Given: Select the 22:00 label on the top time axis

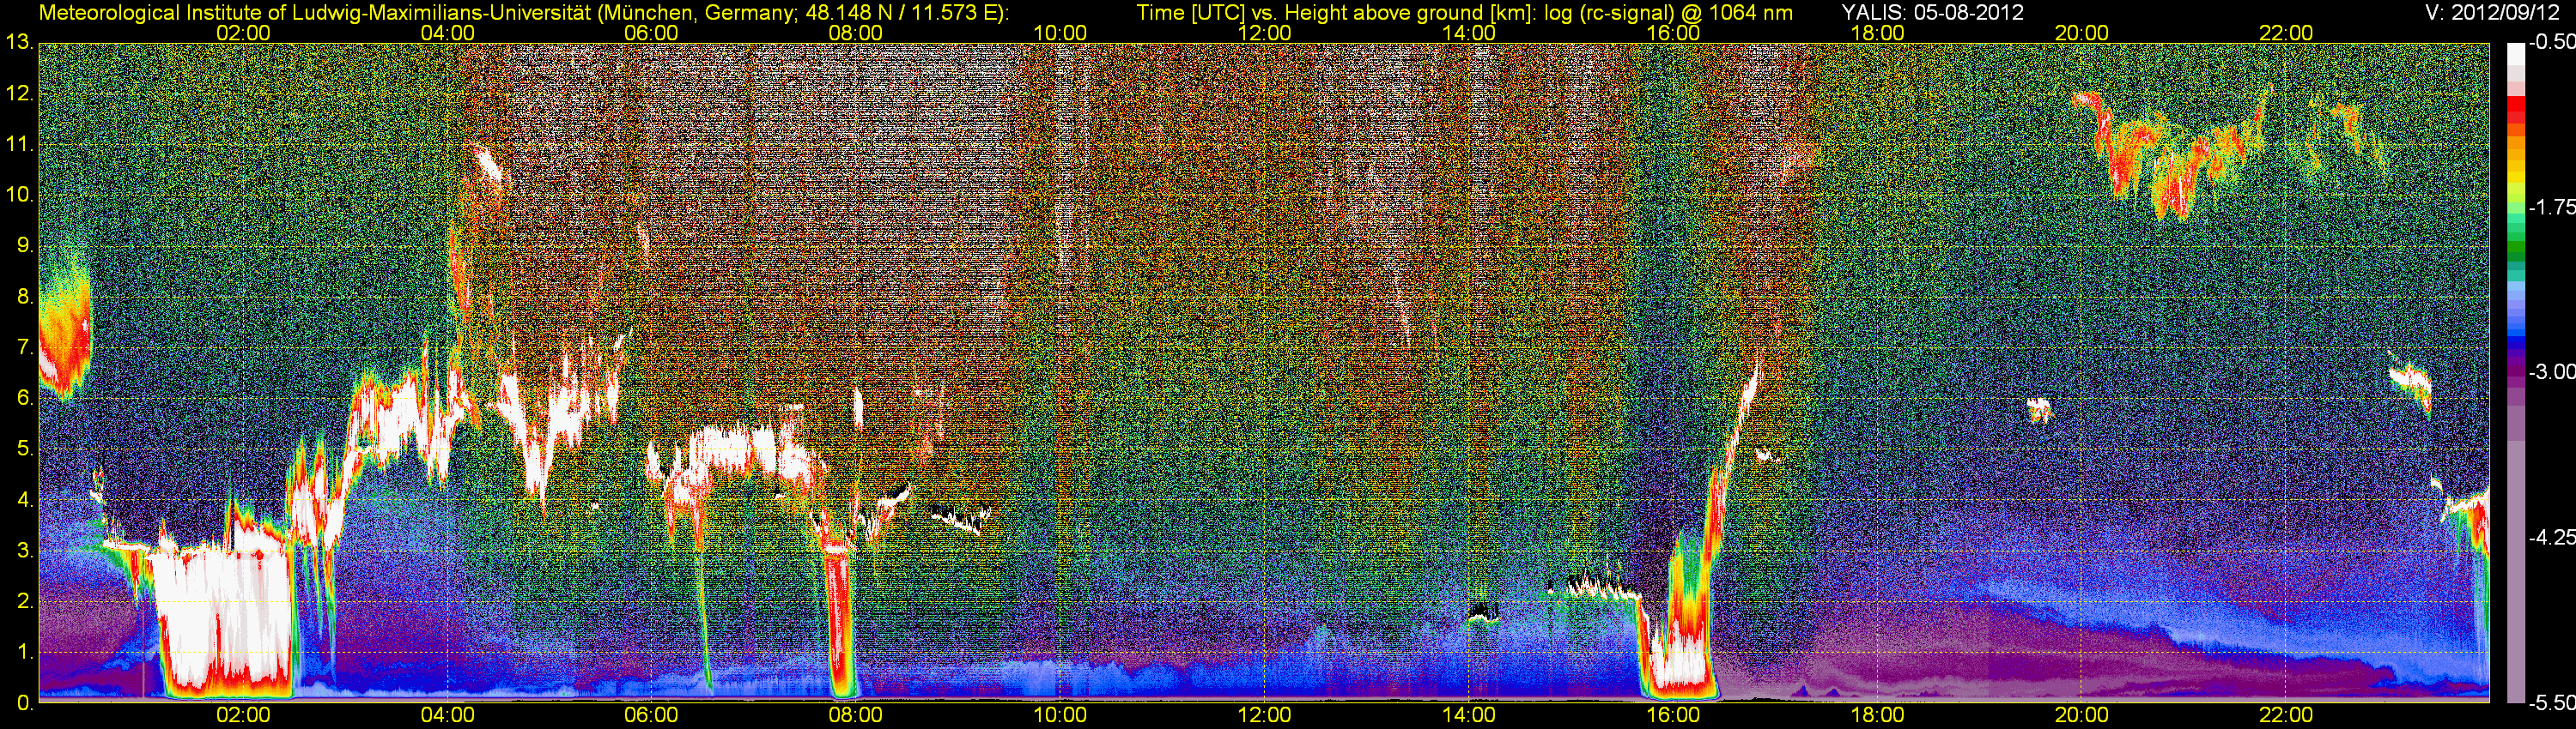Looking at the screenshot, I should tap(2286, 32).
